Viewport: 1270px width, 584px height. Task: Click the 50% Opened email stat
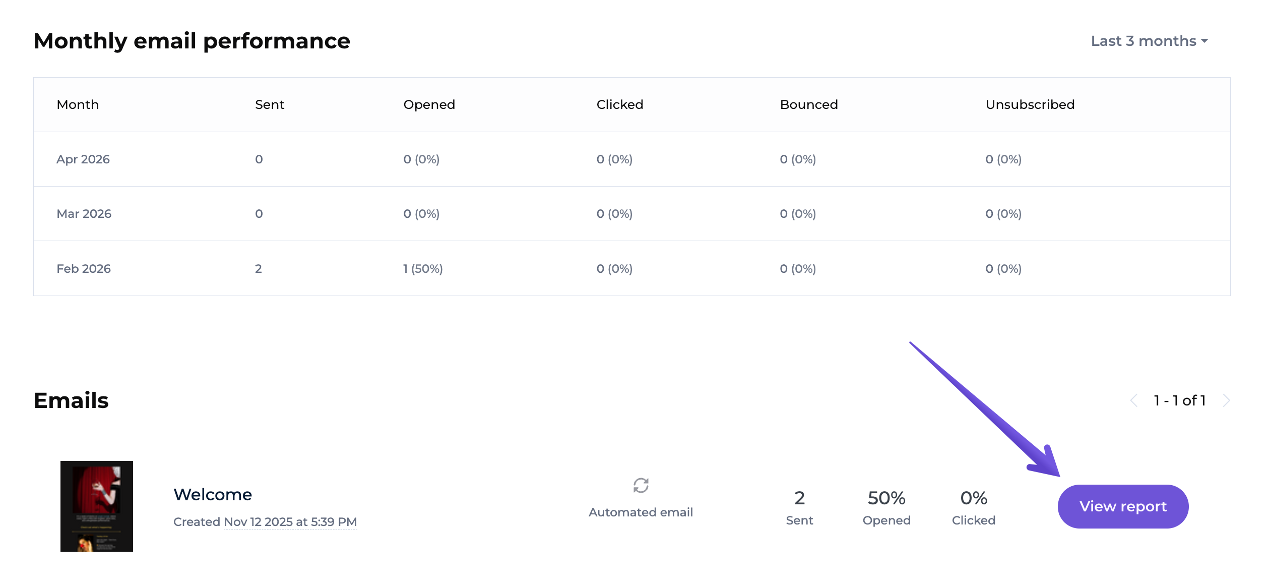(x=886, y=506)
